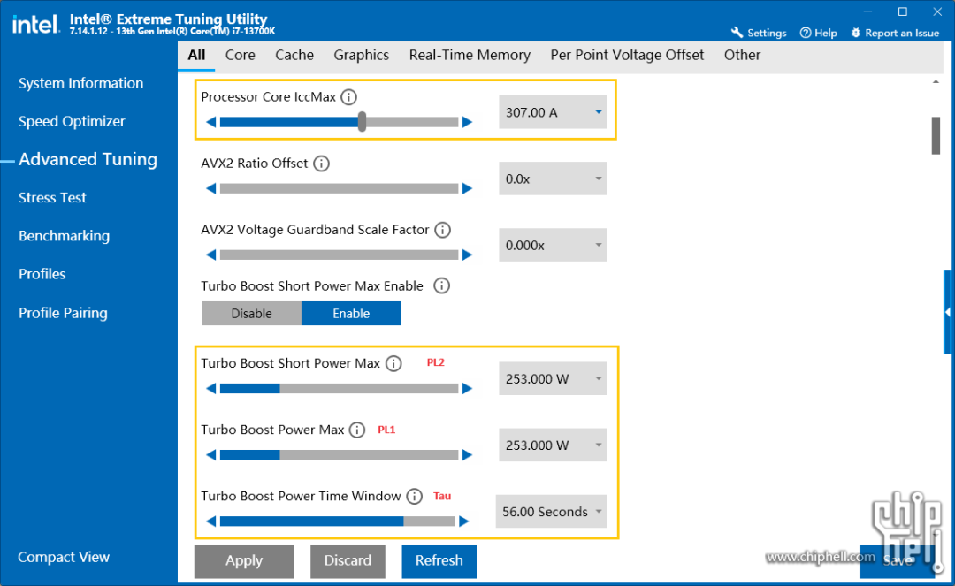Go to System Information

point(81,83)
